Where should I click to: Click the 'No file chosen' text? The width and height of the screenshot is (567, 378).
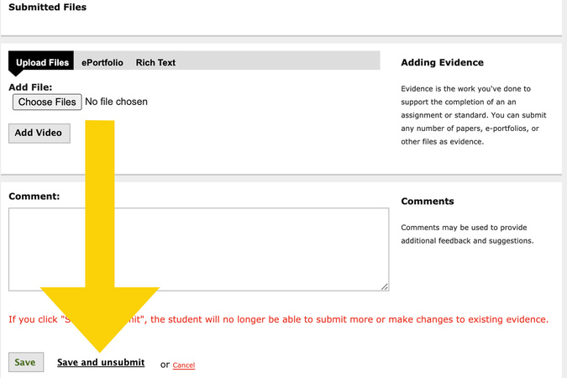[116, 102]
